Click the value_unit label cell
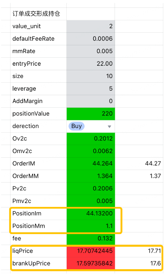 click(38, 26)
